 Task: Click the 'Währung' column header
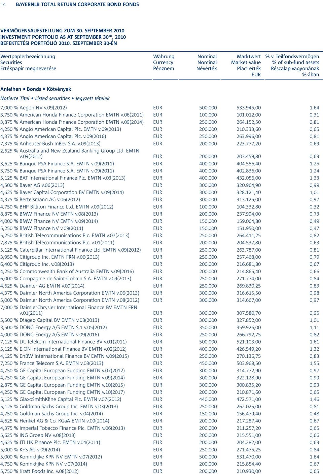coord(164,57)
